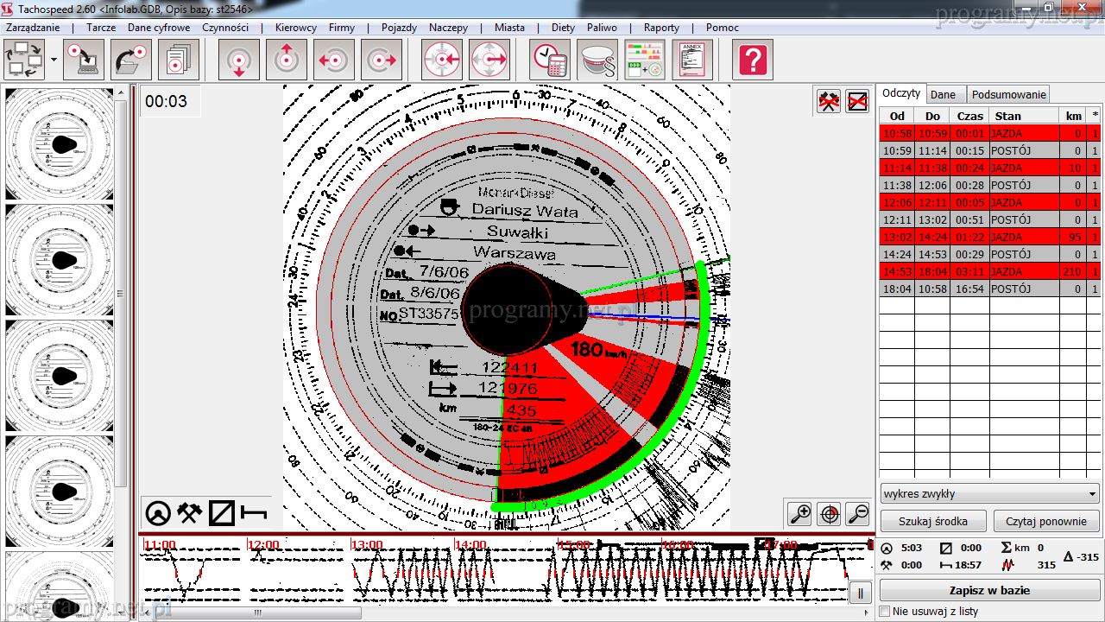1105x622 pixels.
Task: Click the 'Zapisz w bazie' button
Action: pos(989,591)
